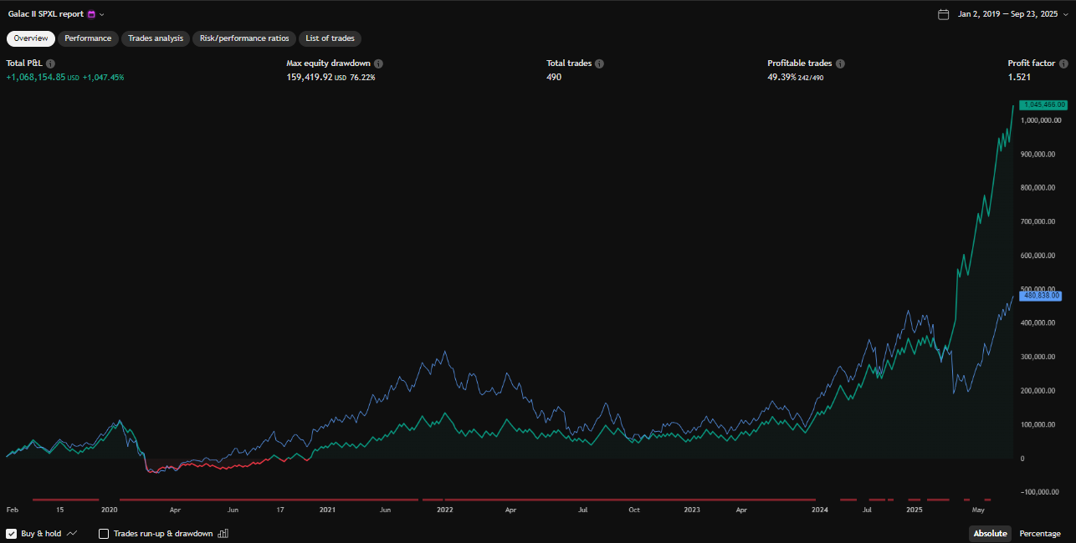
Task: Select Risk/performance ratios view
Action: click(x=244, y=38)
